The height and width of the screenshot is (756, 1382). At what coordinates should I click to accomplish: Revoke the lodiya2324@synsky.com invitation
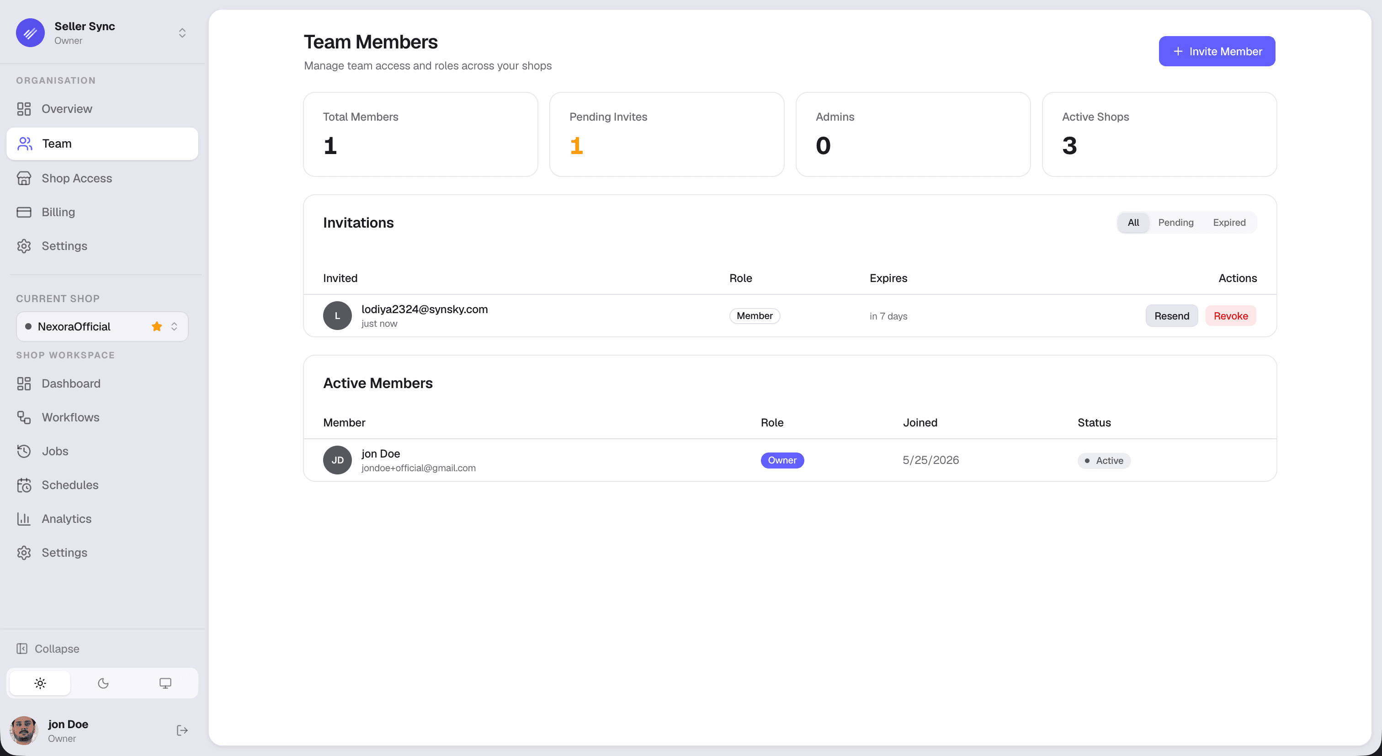click(1231, 316)
